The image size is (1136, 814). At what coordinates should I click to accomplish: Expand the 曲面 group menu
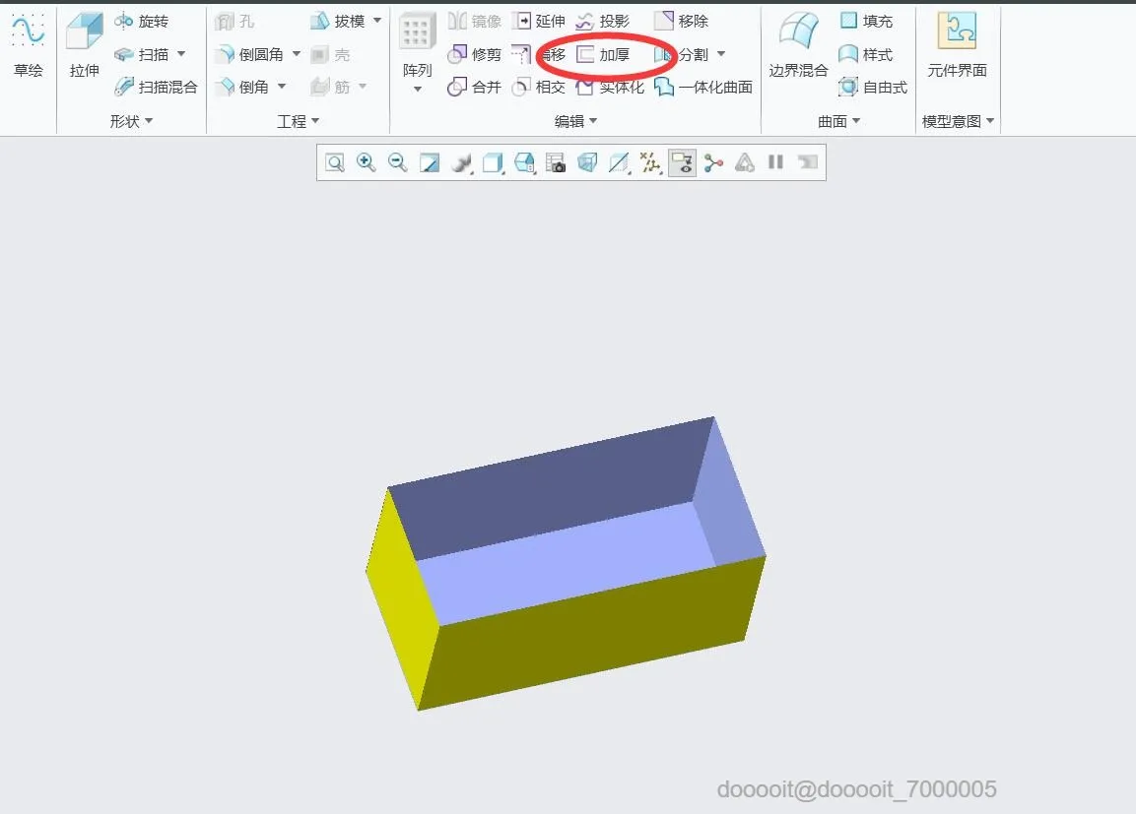(x=839, y=121)
